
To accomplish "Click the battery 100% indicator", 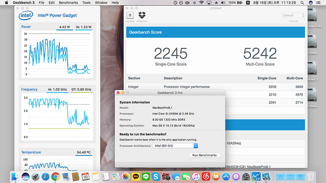I will point(235,3).
